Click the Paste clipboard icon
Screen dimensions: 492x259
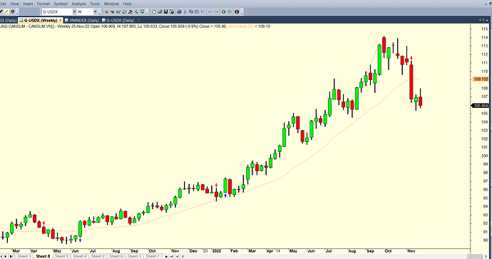tap(197, 12)
